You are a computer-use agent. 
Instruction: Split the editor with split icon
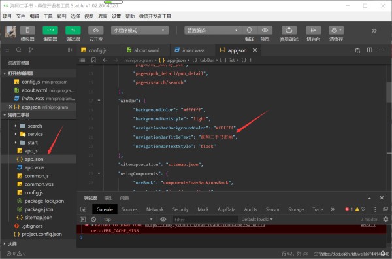click(x=370, y=50)
